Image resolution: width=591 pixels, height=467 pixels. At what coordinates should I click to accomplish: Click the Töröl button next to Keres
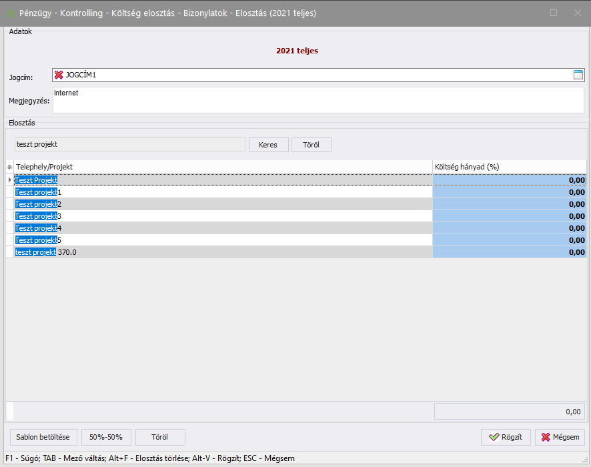pyautogui.click(x=311, y=145)
